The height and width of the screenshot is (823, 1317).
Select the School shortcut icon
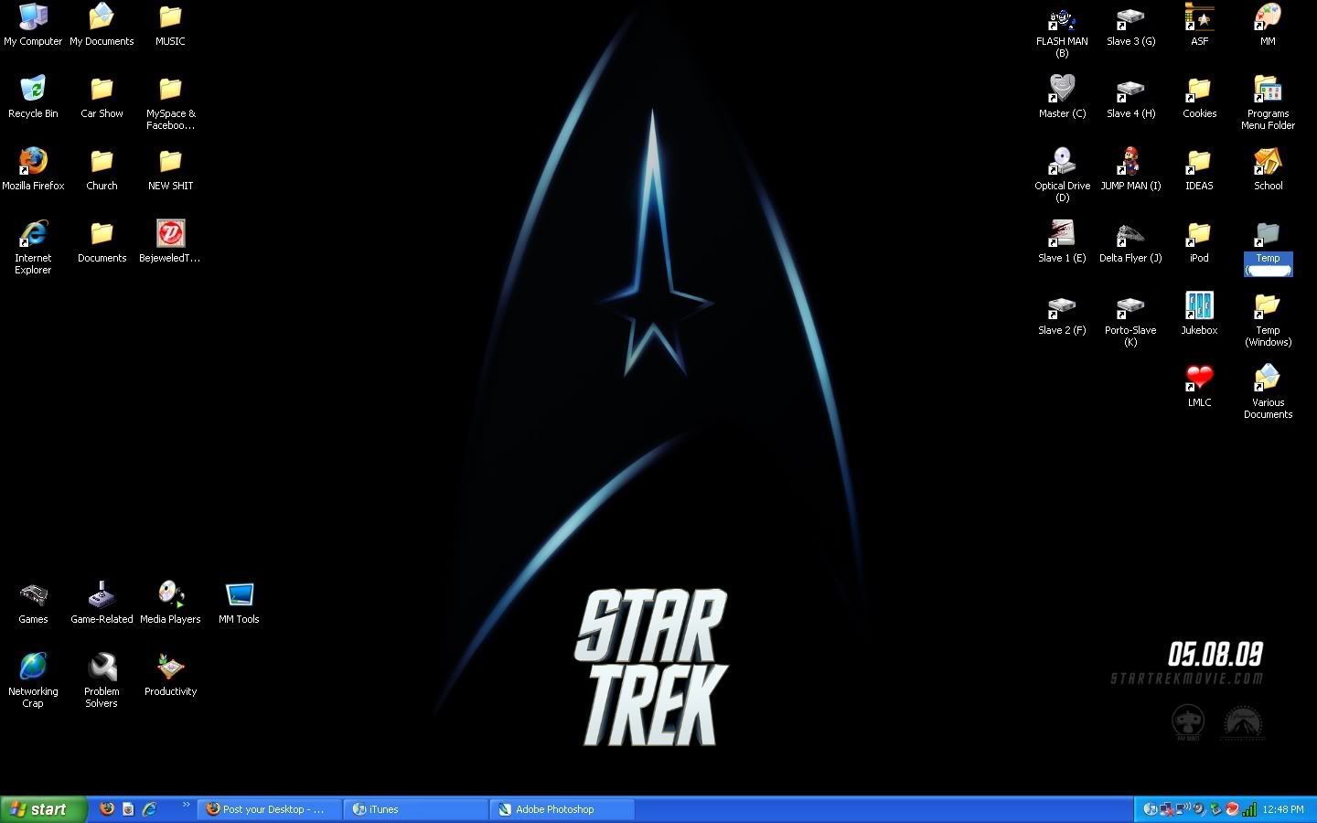1268,169
